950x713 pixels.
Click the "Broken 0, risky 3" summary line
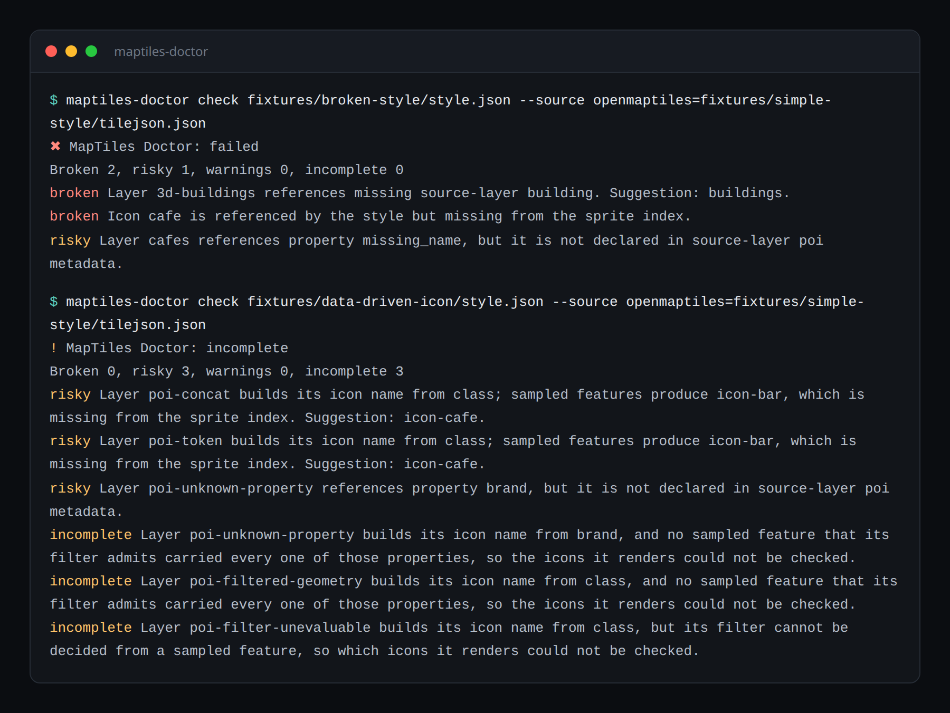[226, 371]
